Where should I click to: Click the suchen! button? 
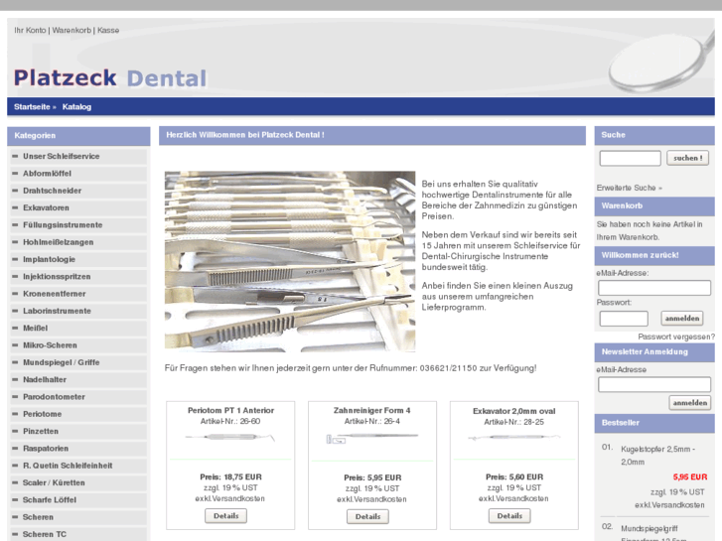(687, 158)
